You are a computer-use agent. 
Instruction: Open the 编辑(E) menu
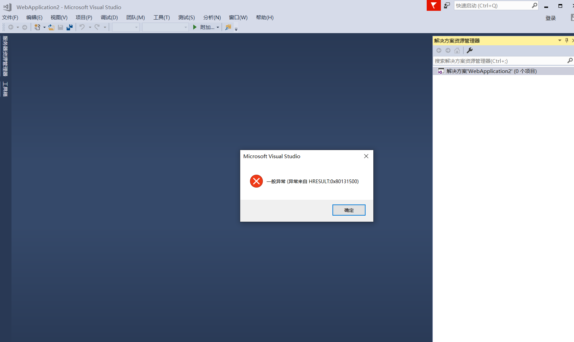point(34,17)
